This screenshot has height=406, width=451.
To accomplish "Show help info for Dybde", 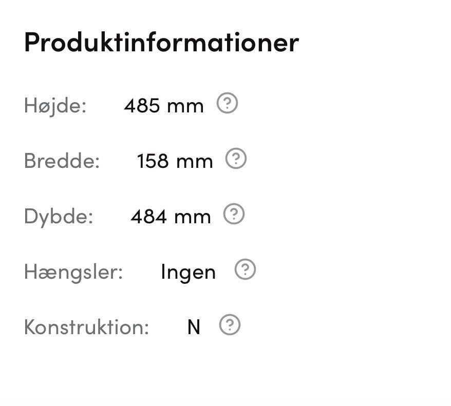I will (234, 214).
